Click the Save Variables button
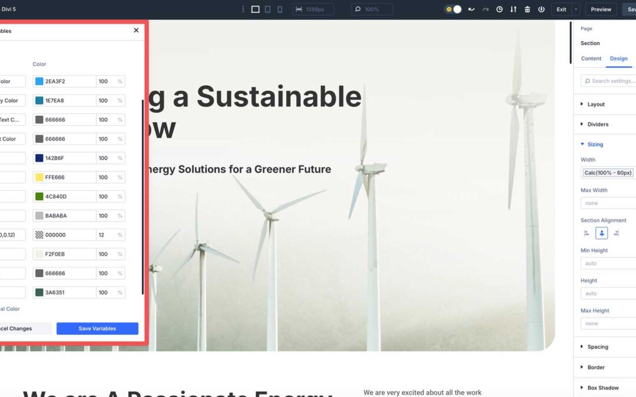The width and height of the screenshot is (636, 397). pos(97,328)
